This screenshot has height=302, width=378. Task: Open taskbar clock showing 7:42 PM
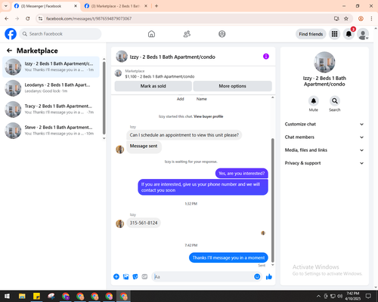point(353,296)
